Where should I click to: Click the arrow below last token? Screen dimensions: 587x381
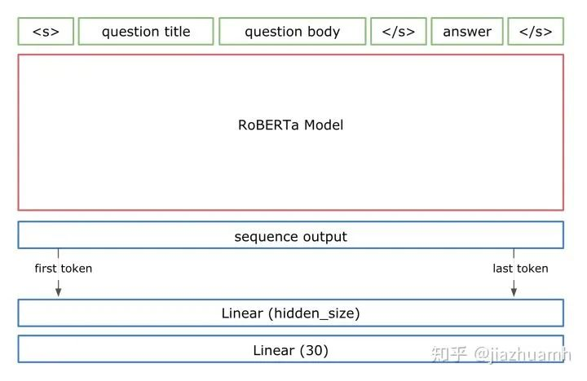[x=514, y=287]
